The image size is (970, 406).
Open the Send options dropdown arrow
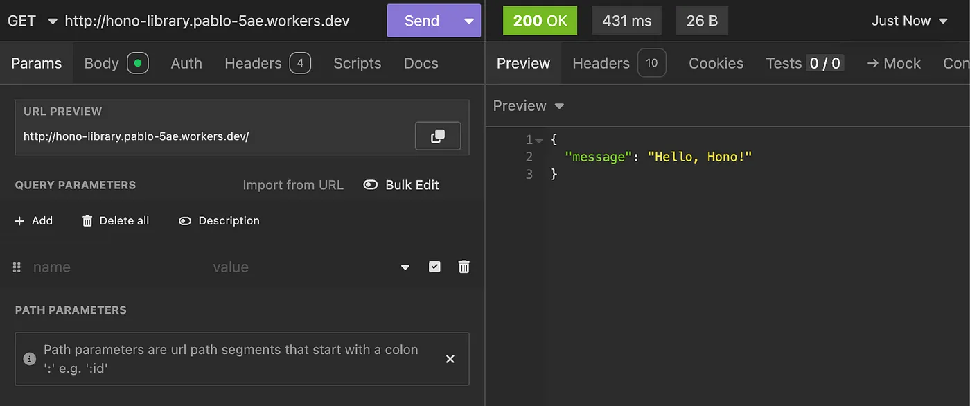[470, 21]
